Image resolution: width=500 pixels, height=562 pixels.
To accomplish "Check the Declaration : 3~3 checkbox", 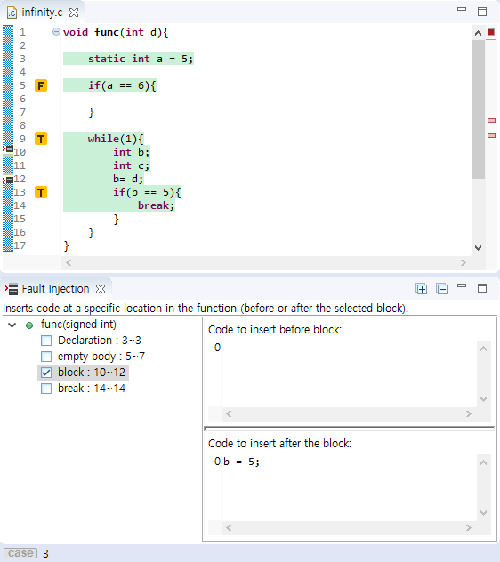I will tap(46, 341).
